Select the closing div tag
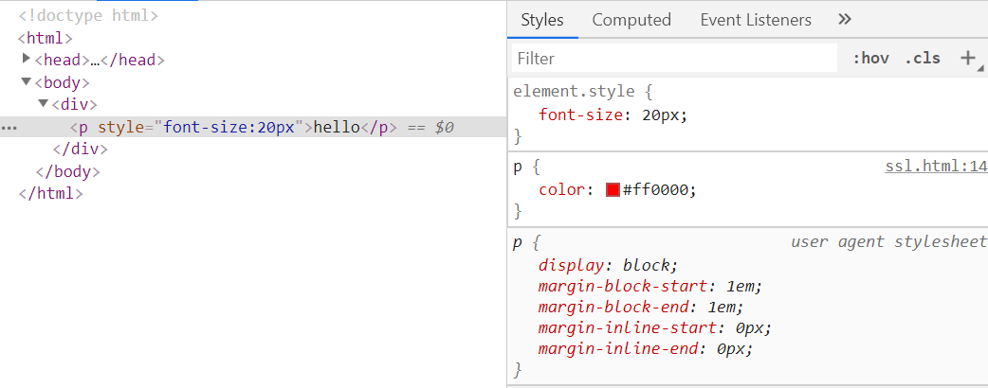 pos(81,149)
